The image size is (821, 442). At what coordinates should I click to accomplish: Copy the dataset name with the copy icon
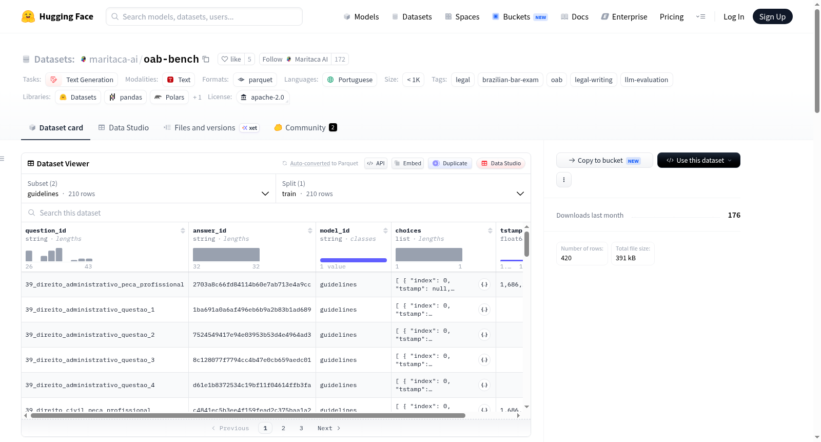pyautogui.click(x=206, y=59)
